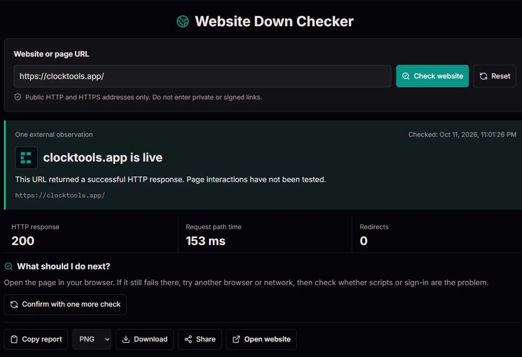
Task: Click the 'clocktools.app is live' headline
Action: (103, 158)
